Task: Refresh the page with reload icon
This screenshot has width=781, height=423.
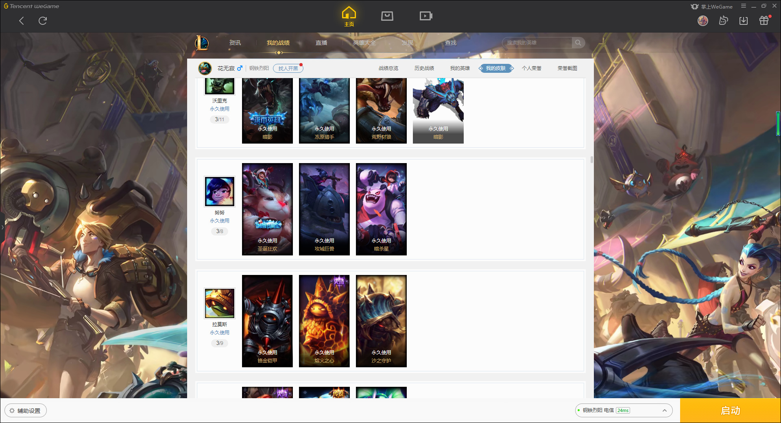Action: pos(43,21)
